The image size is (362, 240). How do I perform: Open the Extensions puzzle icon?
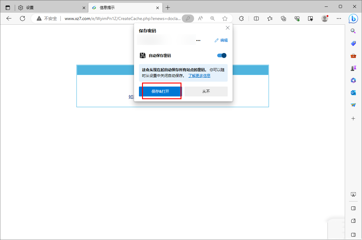point(241,18)
